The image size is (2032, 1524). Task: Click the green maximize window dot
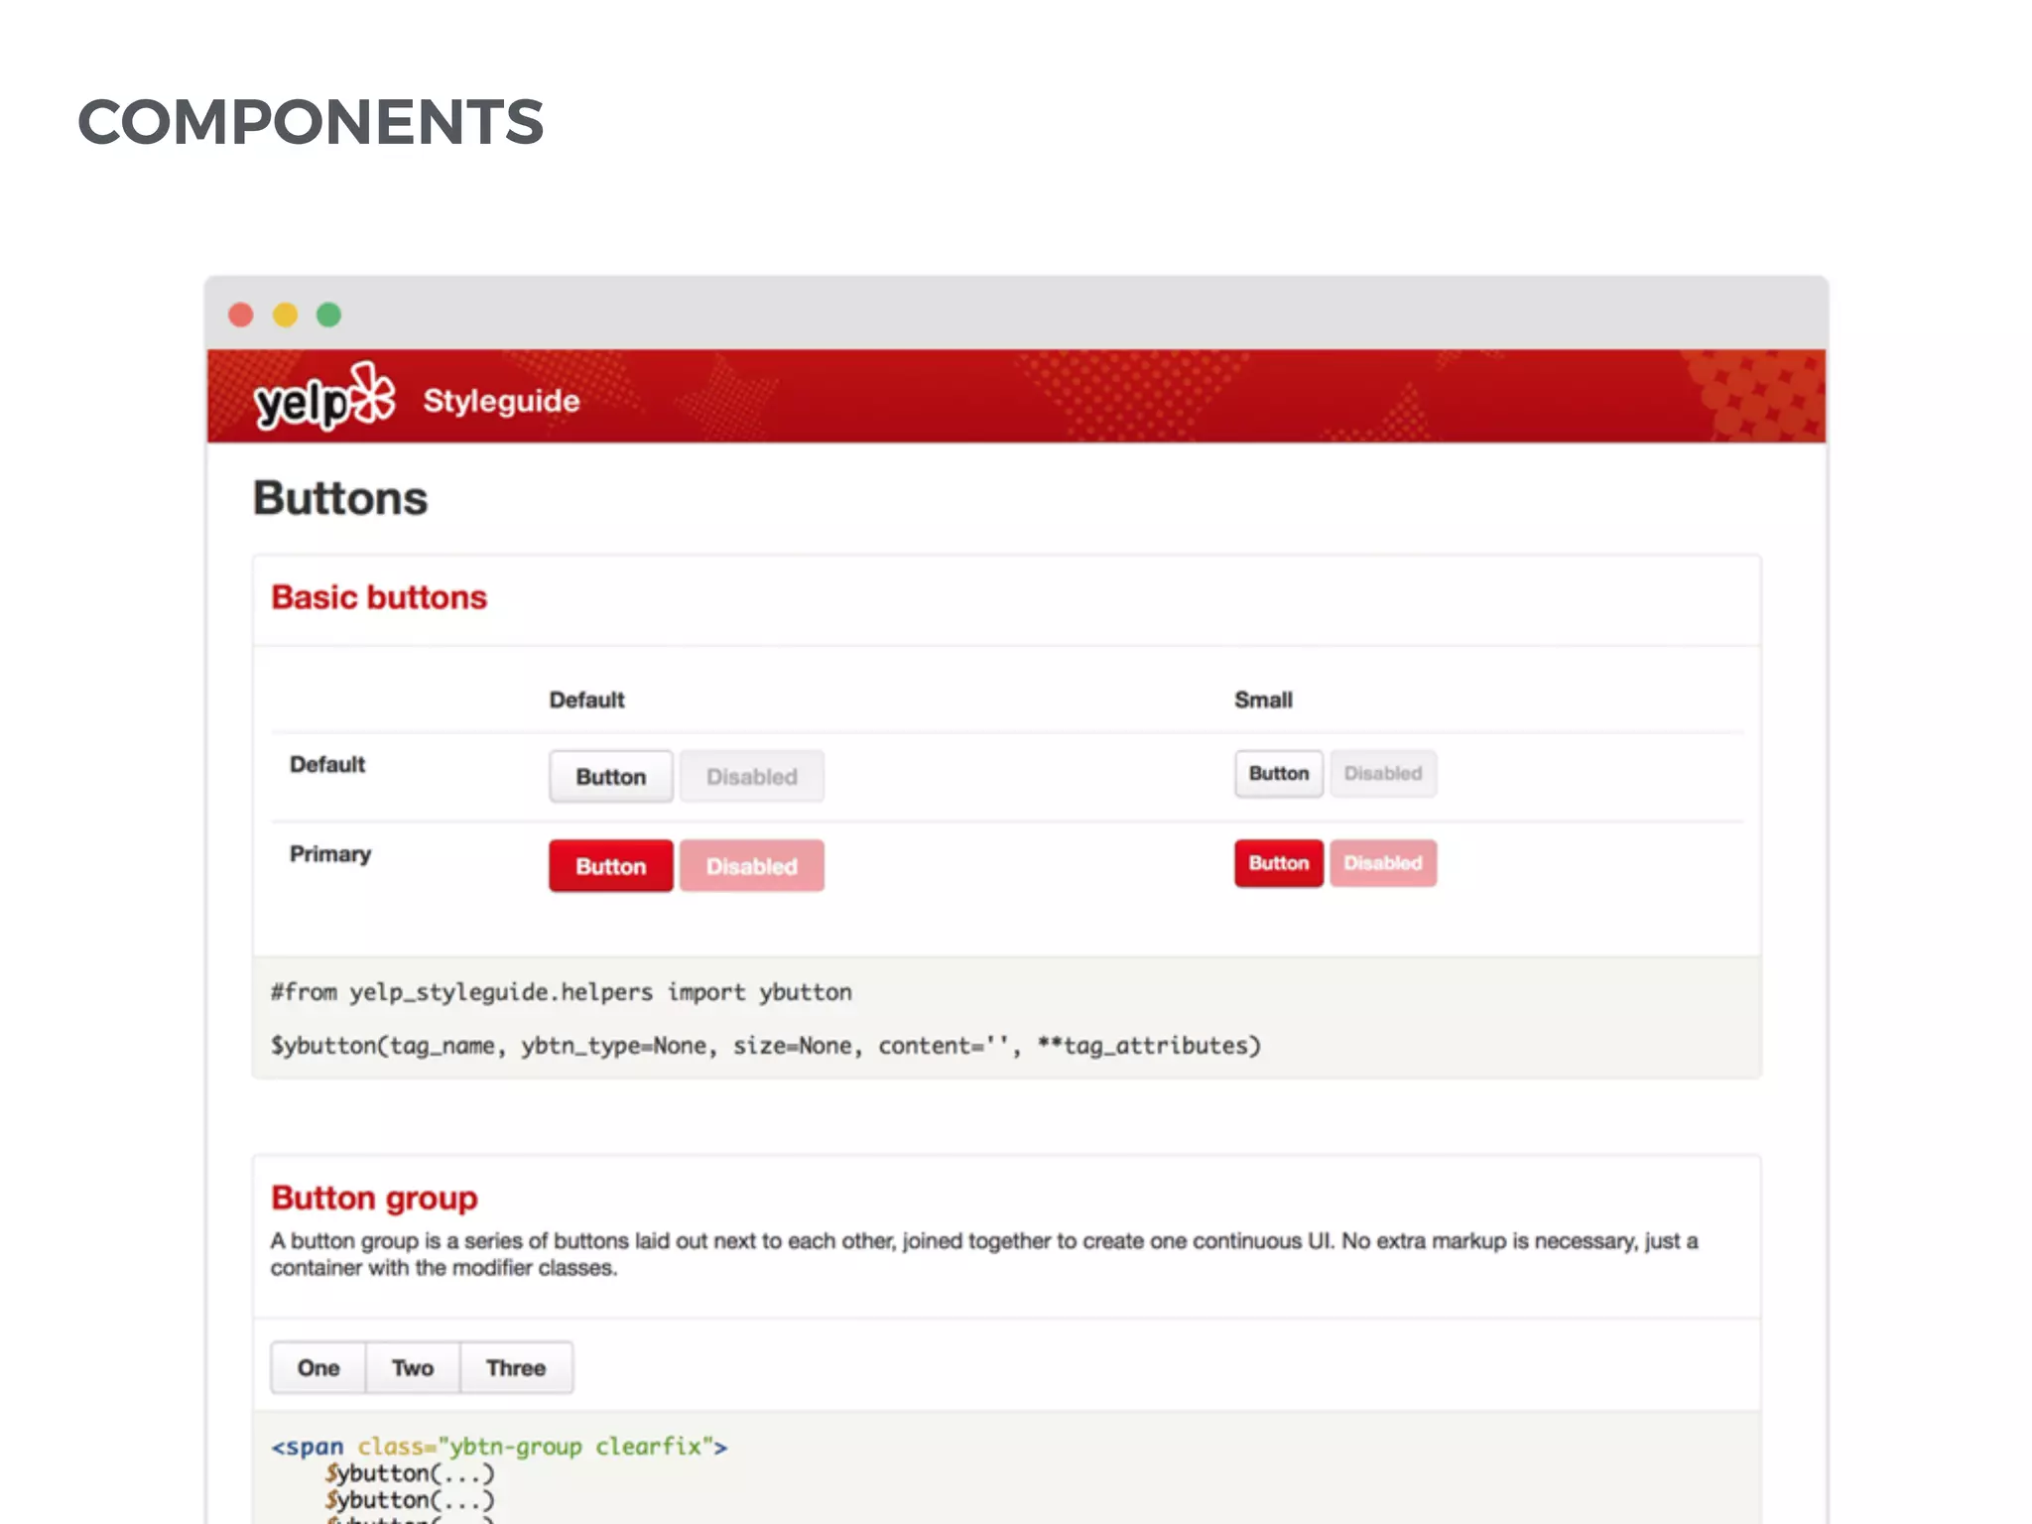328,315
